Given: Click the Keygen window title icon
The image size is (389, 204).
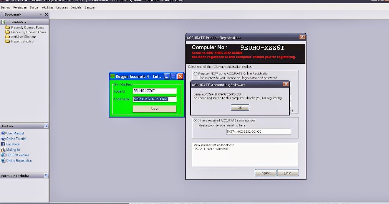Looking at the screenshot, I should pos(113,76).
